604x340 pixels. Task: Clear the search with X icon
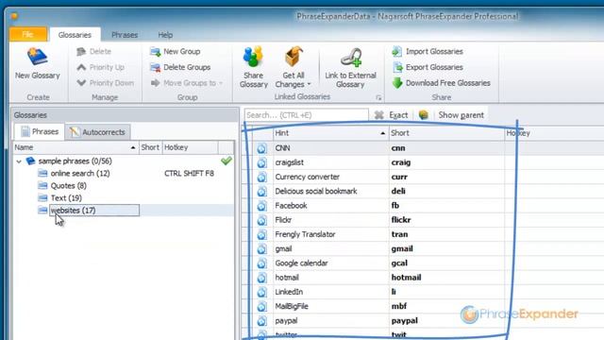coord(378,115)
